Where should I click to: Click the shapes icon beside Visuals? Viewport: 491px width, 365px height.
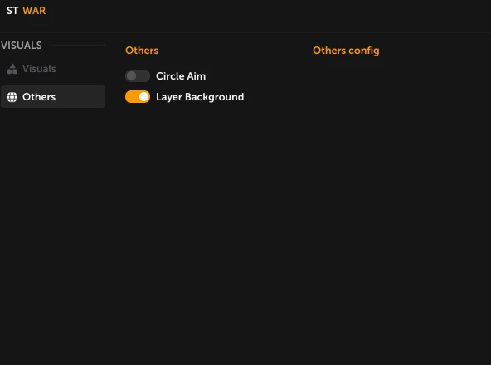click(12, 69)
